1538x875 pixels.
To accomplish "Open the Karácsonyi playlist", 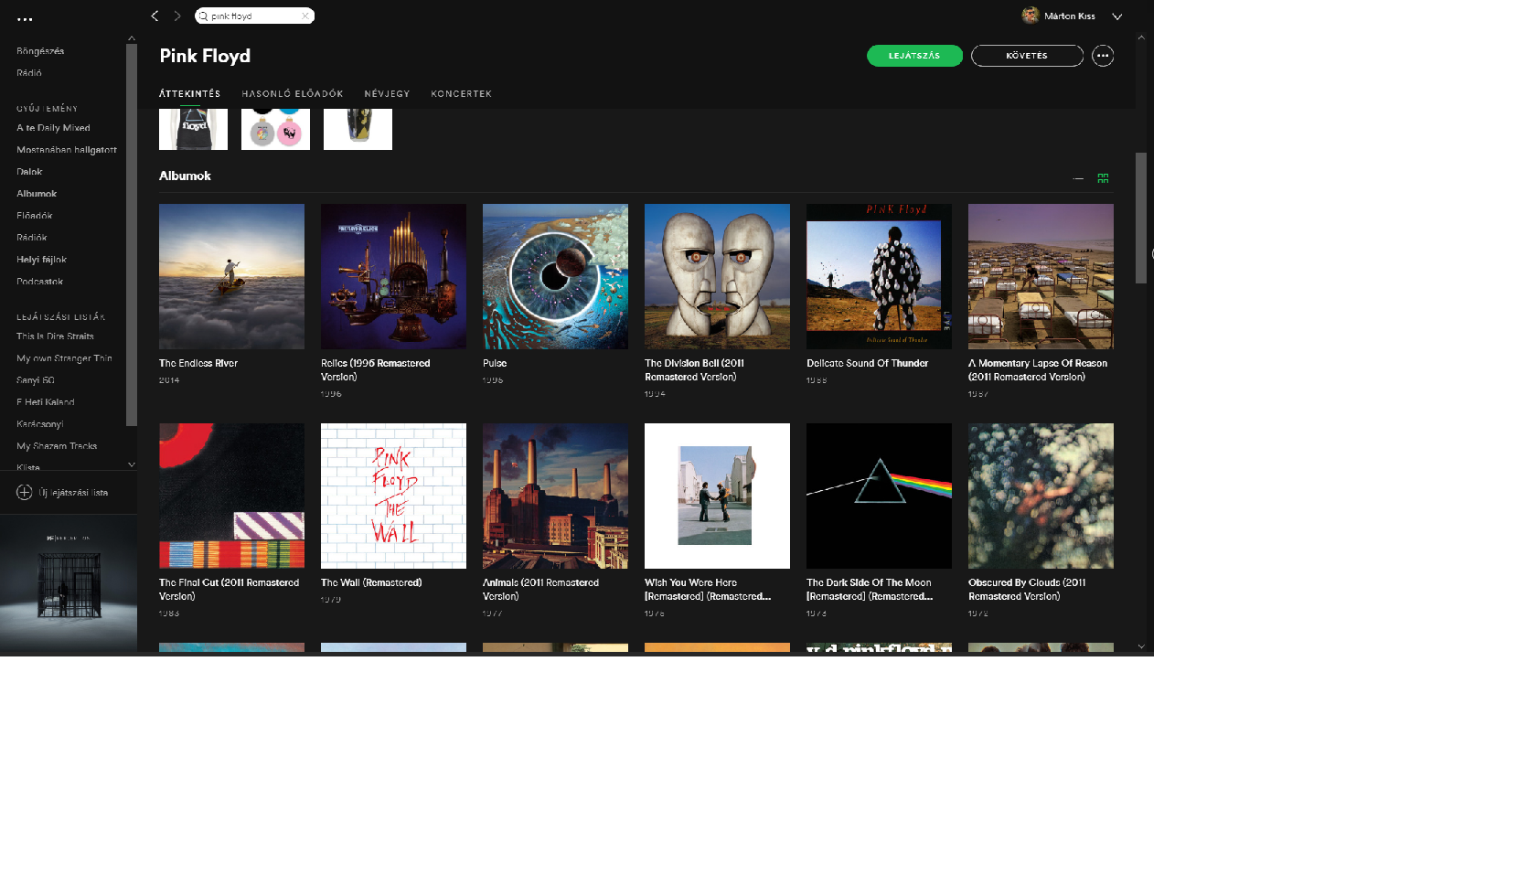I will [x=40, y=424].
